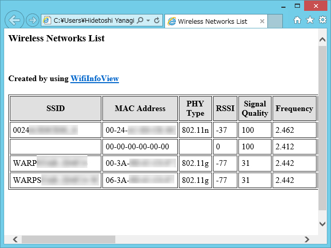
Task: Click the PHY Type column header
Action: [x=195, y=109]
